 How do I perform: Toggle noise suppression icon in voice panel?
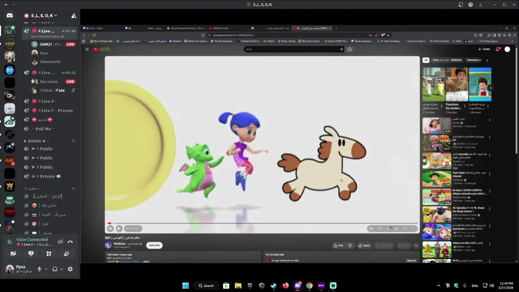point(60,242)
